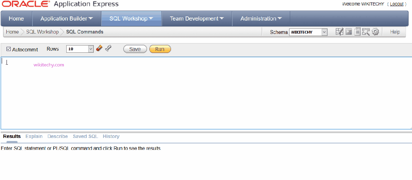
Task: Click the Logout link
Action: [397, 4]
